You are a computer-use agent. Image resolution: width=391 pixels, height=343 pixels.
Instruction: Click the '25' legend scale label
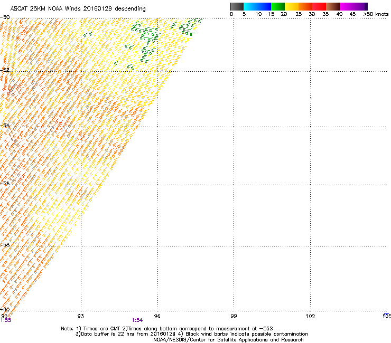(299, 14)
